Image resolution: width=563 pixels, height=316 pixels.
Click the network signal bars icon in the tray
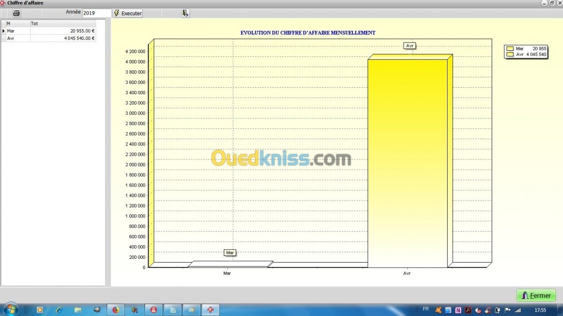[517, 309]
